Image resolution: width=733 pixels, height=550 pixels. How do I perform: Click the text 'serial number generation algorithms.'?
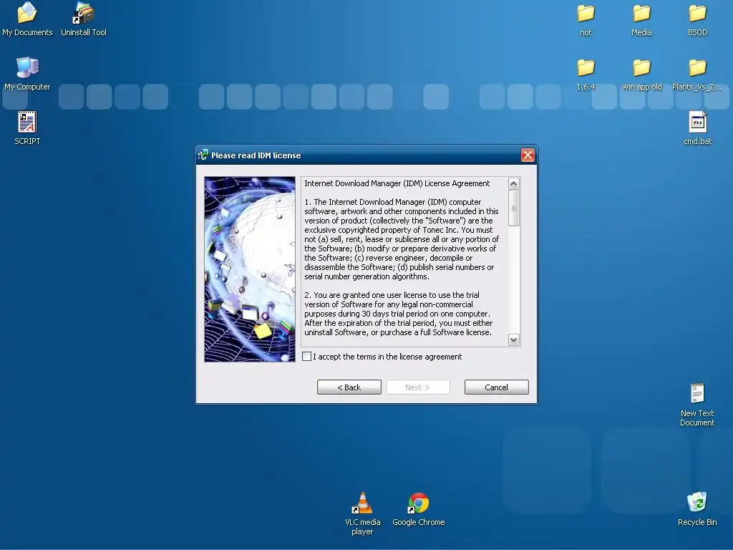(367, 276)
